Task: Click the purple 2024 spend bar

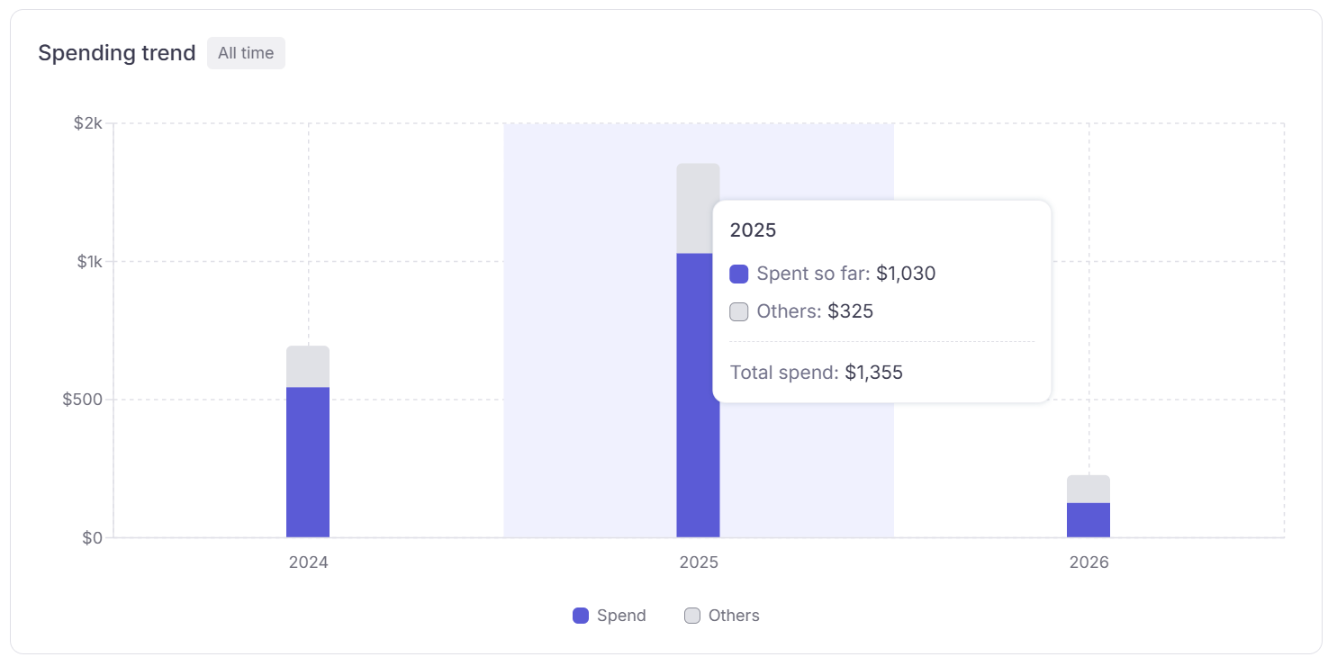Action: pos(308,463)
